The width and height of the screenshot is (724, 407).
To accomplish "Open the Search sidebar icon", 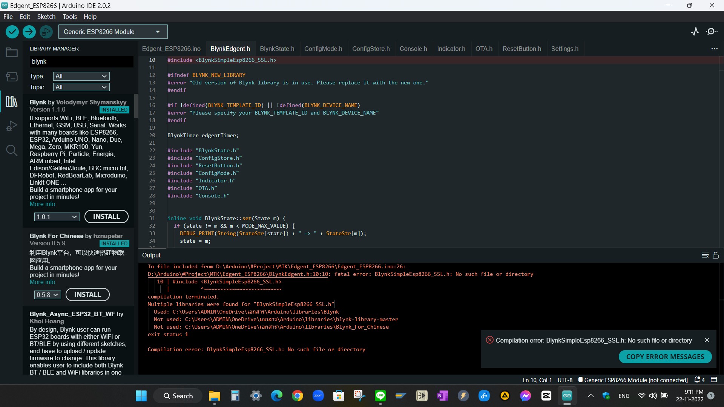I will [x=12, y=150].
